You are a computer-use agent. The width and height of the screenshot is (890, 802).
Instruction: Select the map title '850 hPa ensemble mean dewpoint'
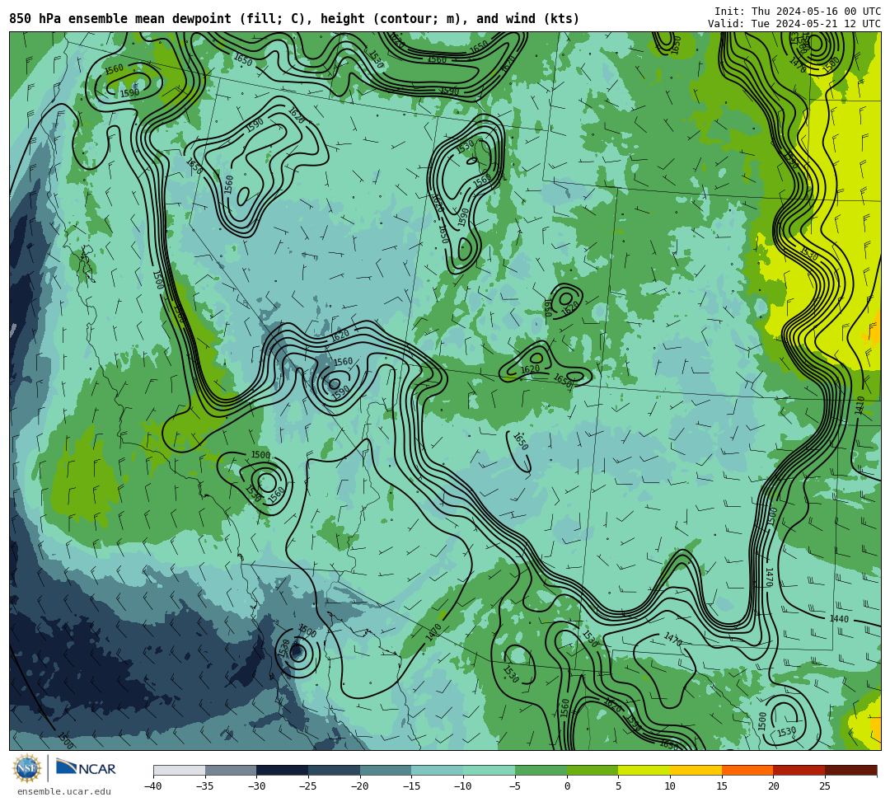[120, 19]
